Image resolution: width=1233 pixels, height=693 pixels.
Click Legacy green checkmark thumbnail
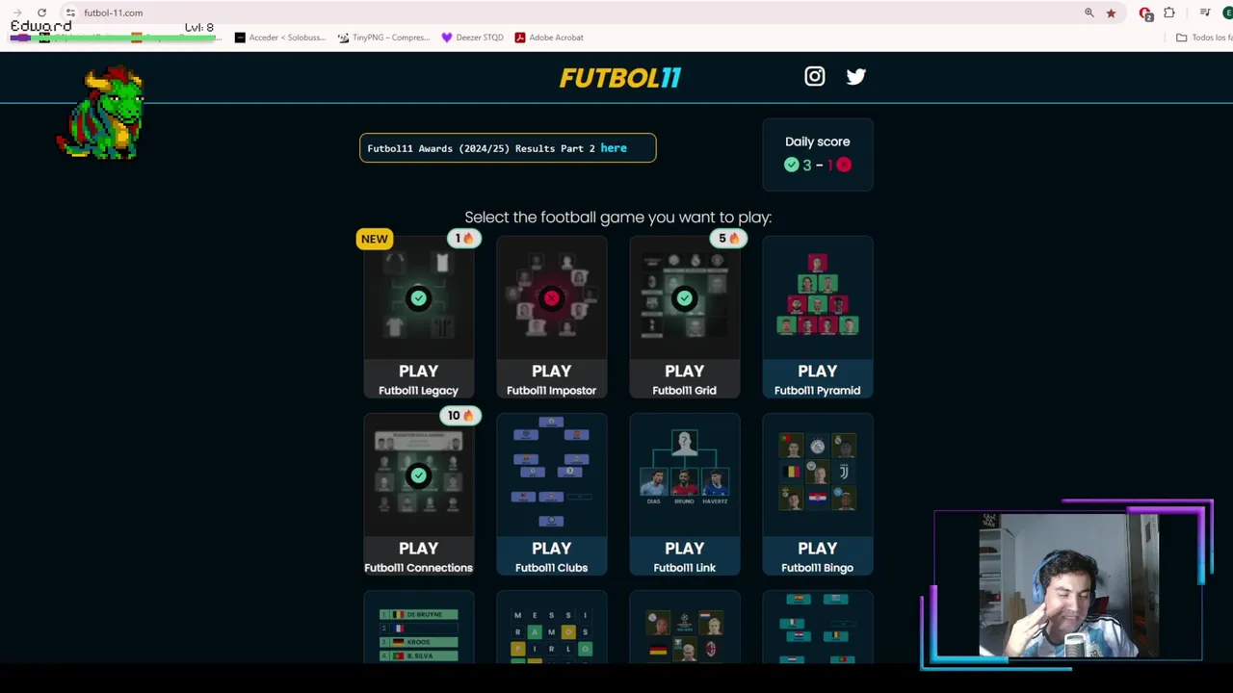click(418, 298)
